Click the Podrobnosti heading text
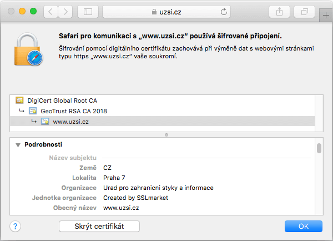This screenshot has height=241, width=333. click(x=43, y=144)
